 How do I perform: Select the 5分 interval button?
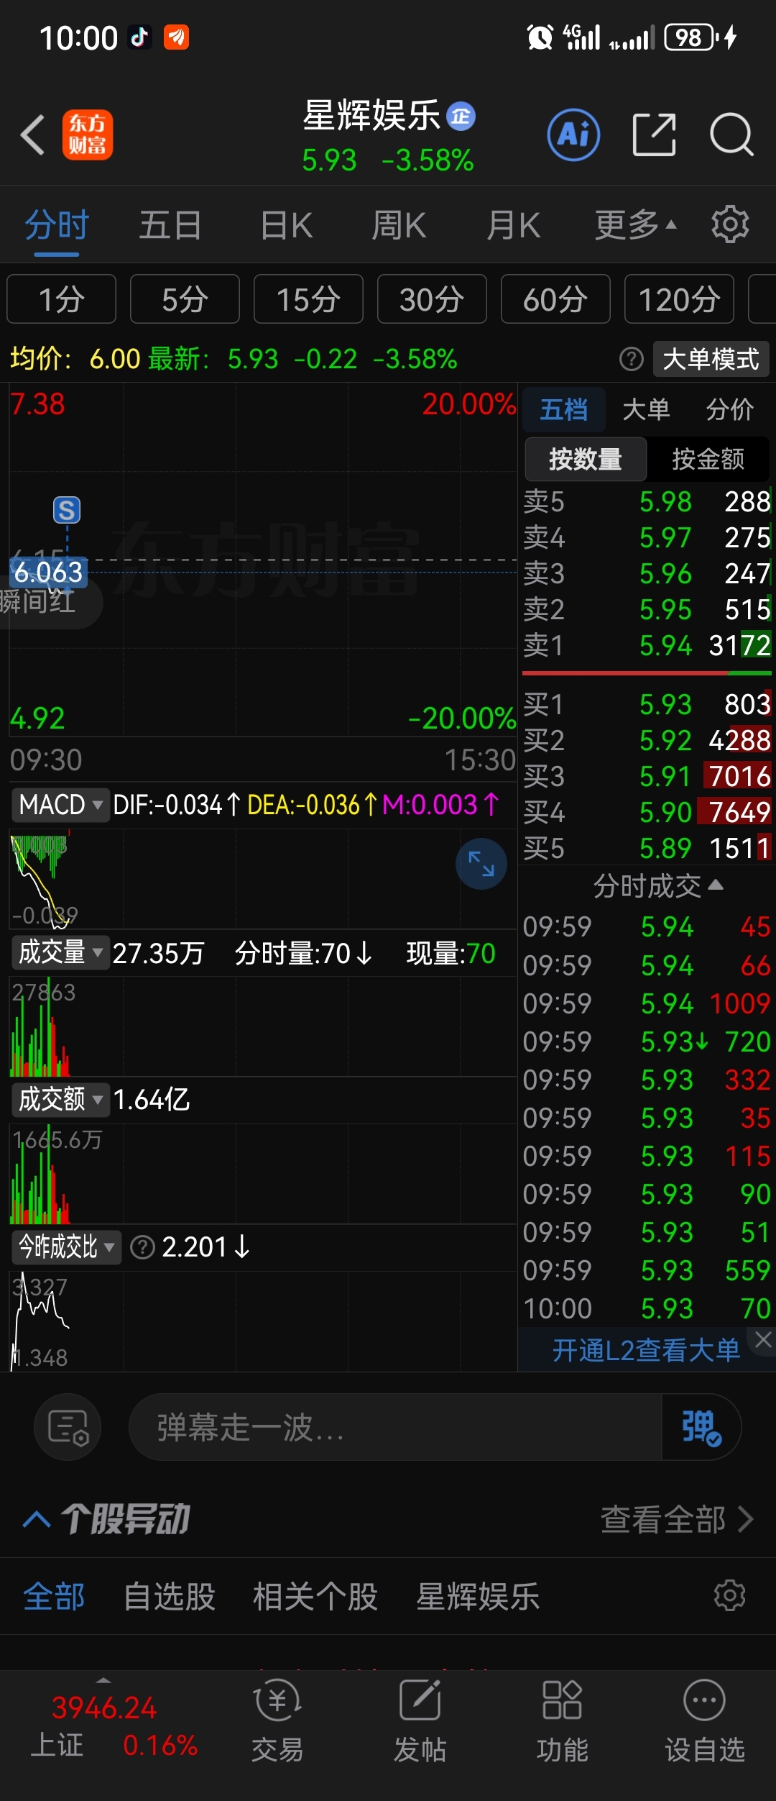(x=185, y=299)
